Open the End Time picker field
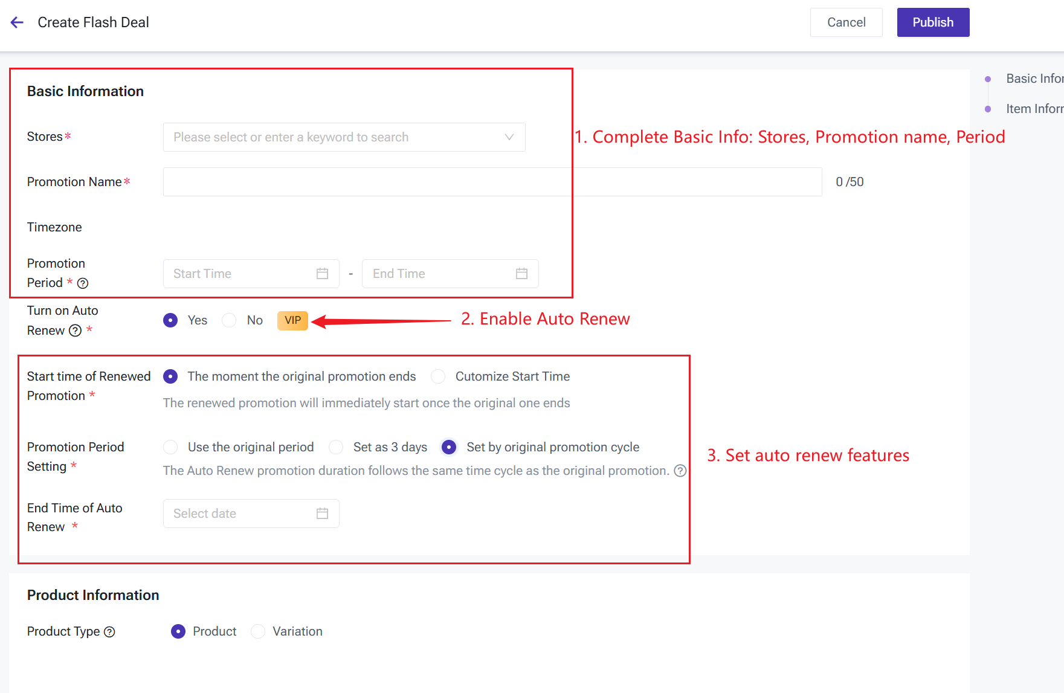Image resolution: width=1064 pixels, height=693 pixels. 450,274
